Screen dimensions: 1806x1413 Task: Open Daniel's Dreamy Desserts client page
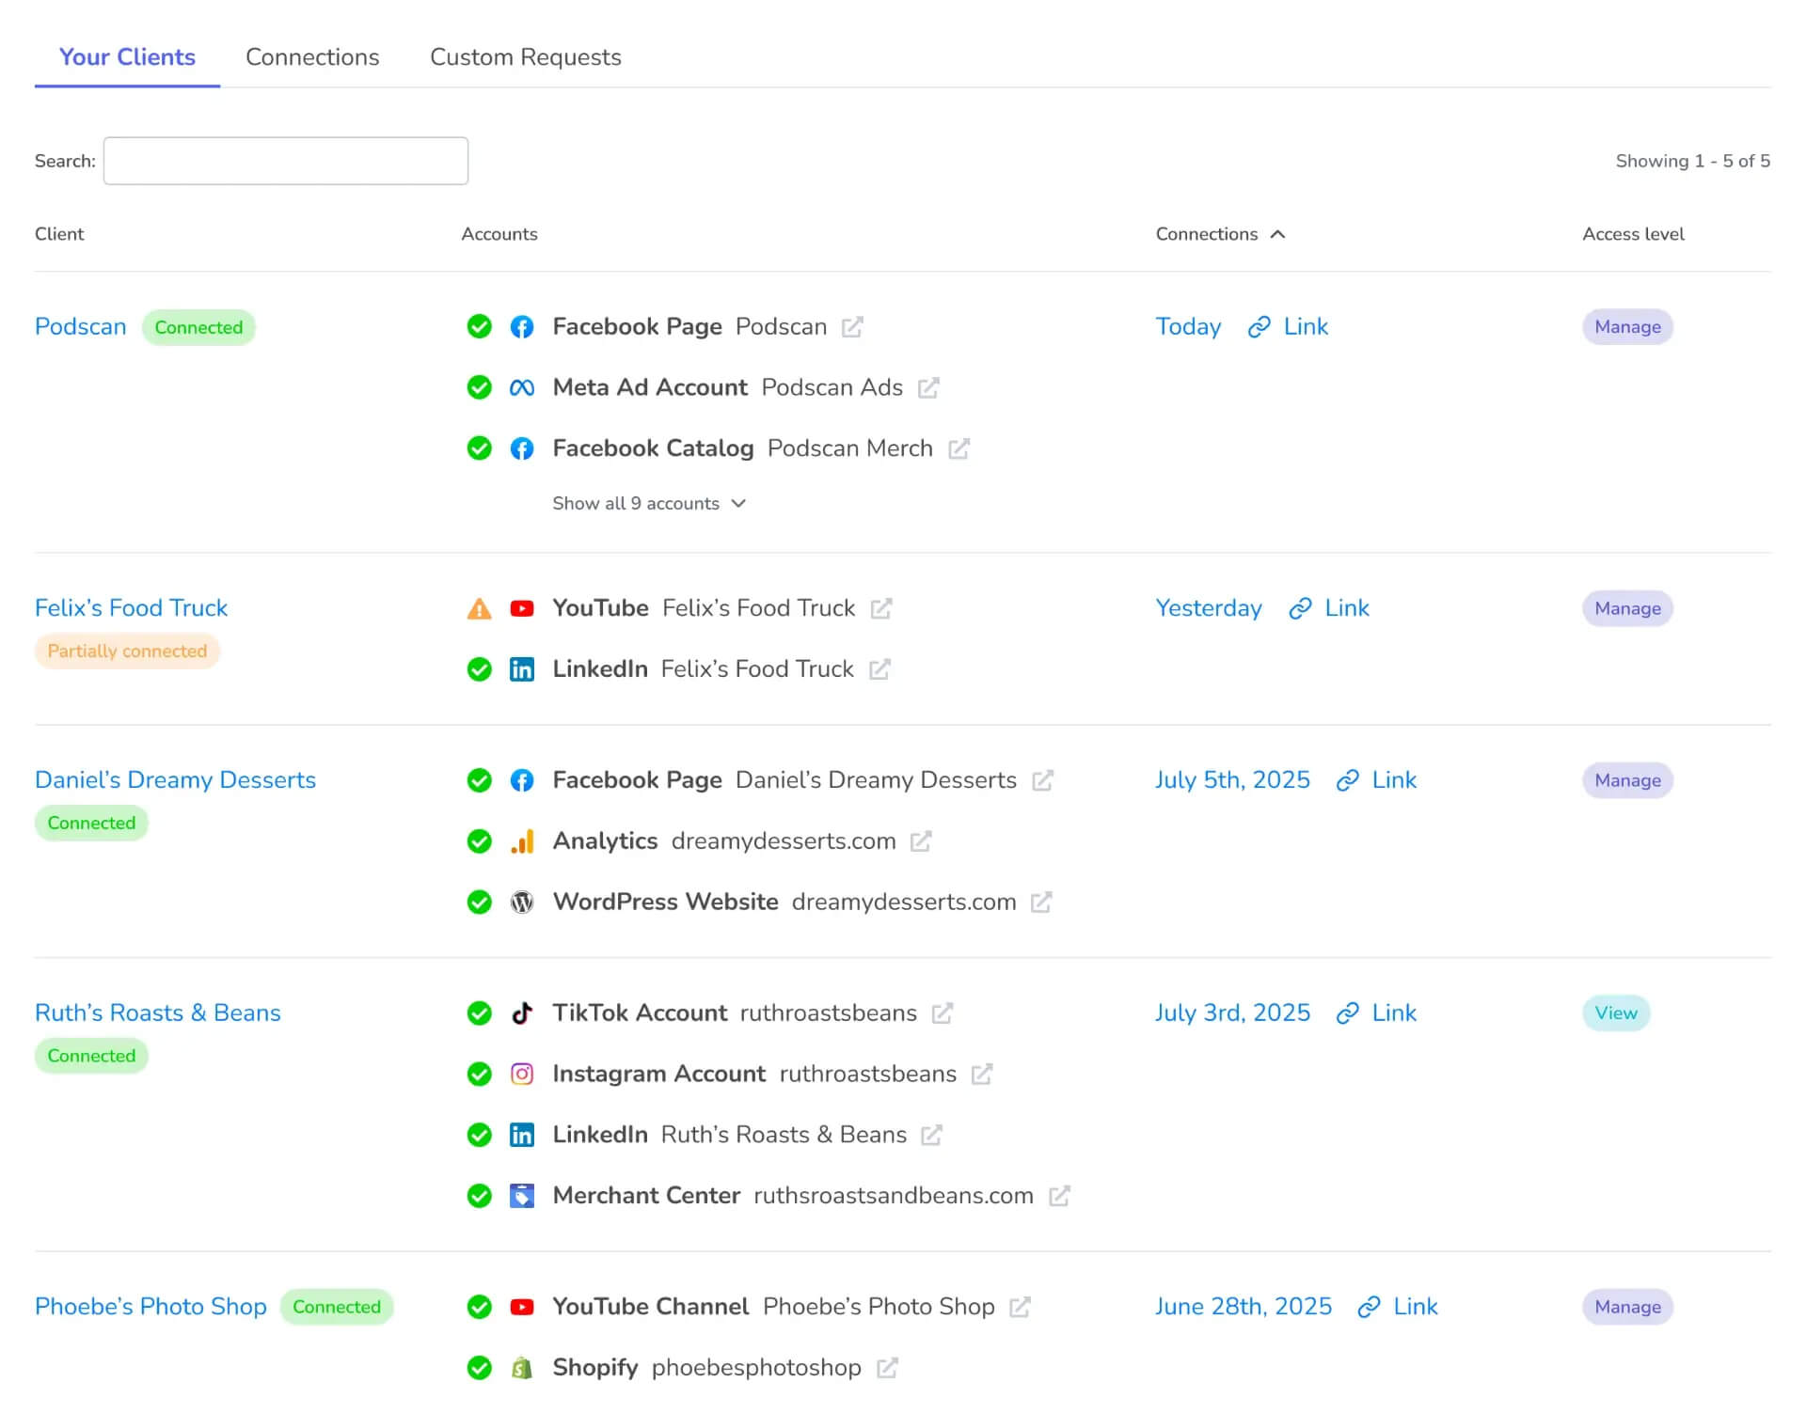pos(175,780)
